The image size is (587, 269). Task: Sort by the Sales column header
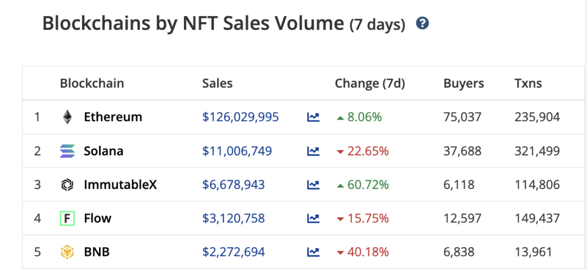217,84
